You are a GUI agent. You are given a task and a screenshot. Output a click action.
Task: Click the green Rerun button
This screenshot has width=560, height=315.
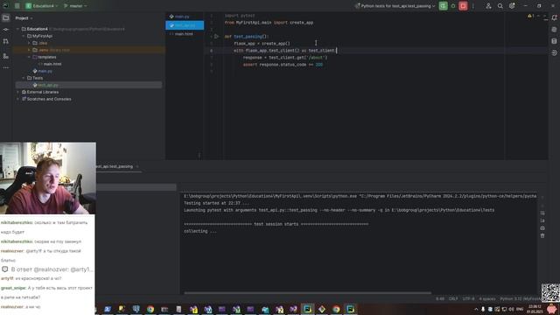444,6
